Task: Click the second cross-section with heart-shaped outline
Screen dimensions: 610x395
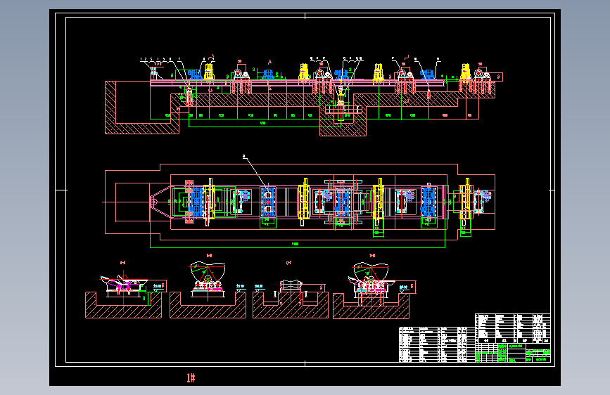Action: coord(208,286)
